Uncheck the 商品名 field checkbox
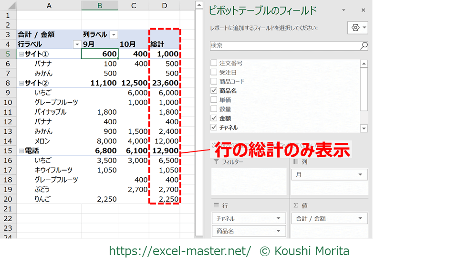The height and width of the screenshot is (258, 458). pos(214,91)
